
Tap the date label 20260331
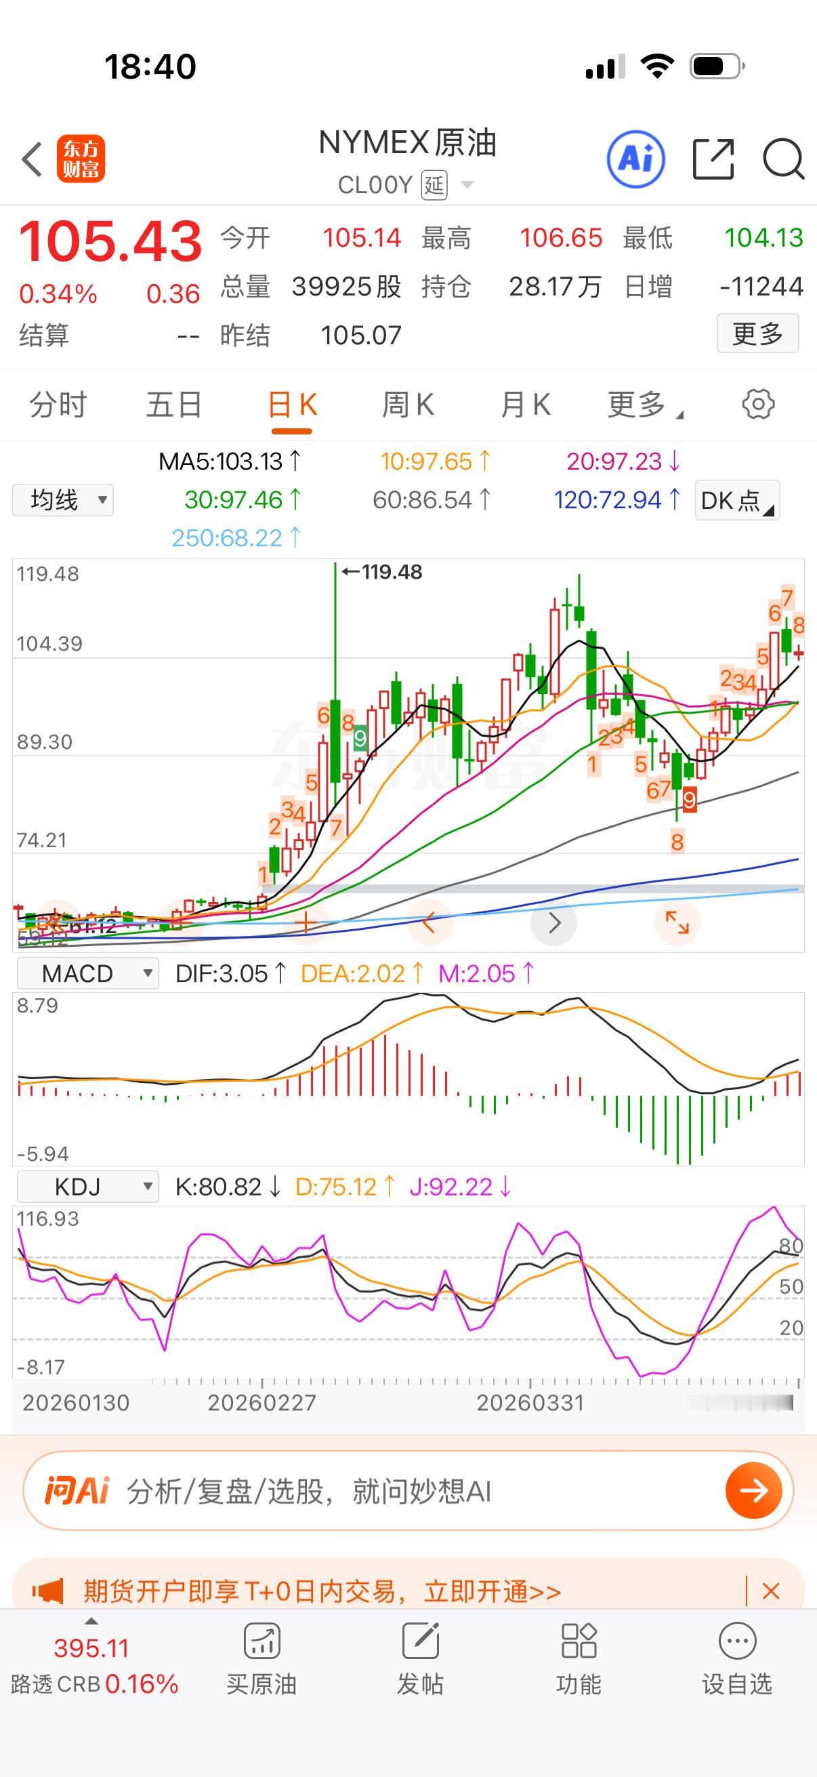point(530,1402)
